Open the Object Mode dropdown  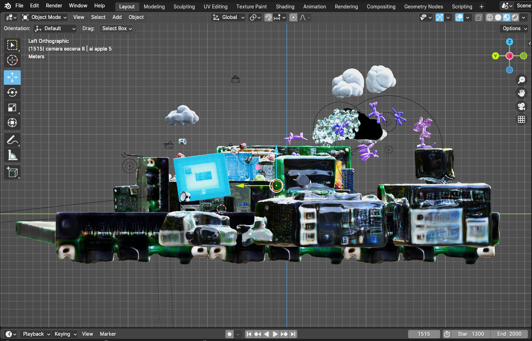(x=44, y=17)
